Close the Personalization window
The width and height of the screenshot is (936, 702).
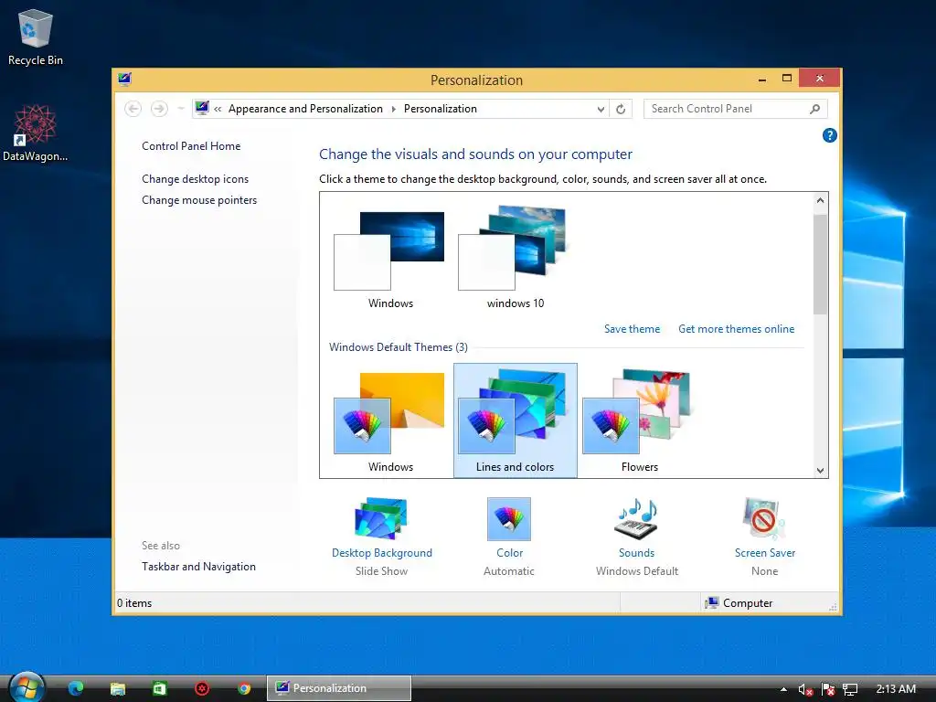pyautogui.click(x=819, y=79)
